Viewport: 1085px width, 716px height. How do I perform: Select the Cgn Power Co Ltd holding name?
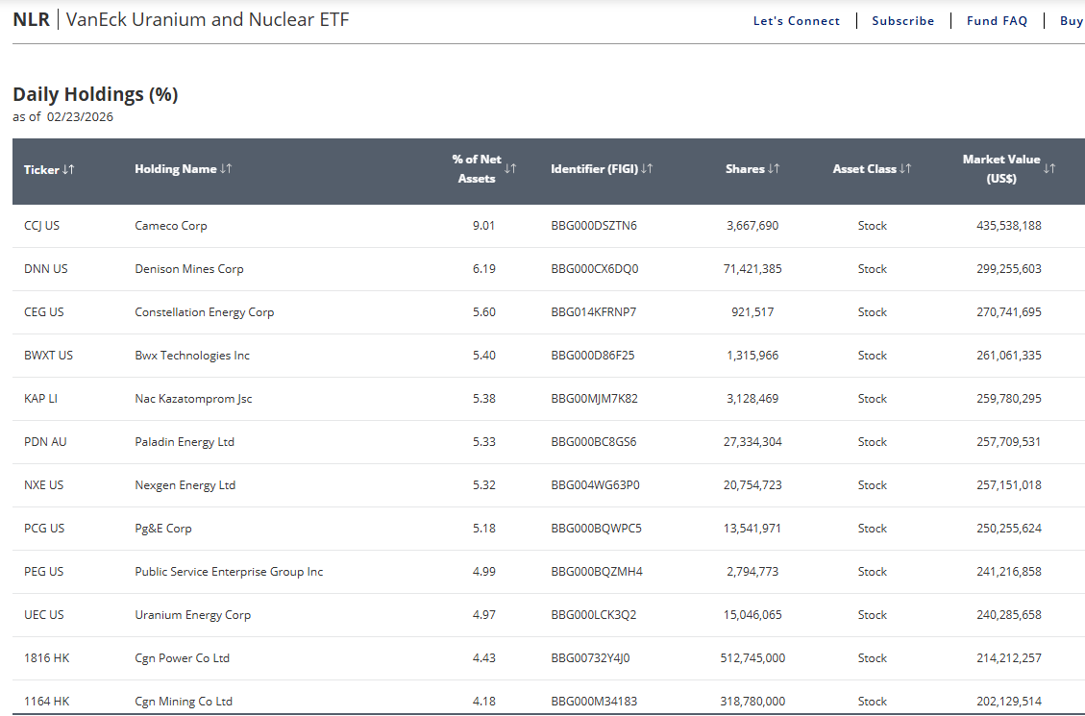[182, 658]
